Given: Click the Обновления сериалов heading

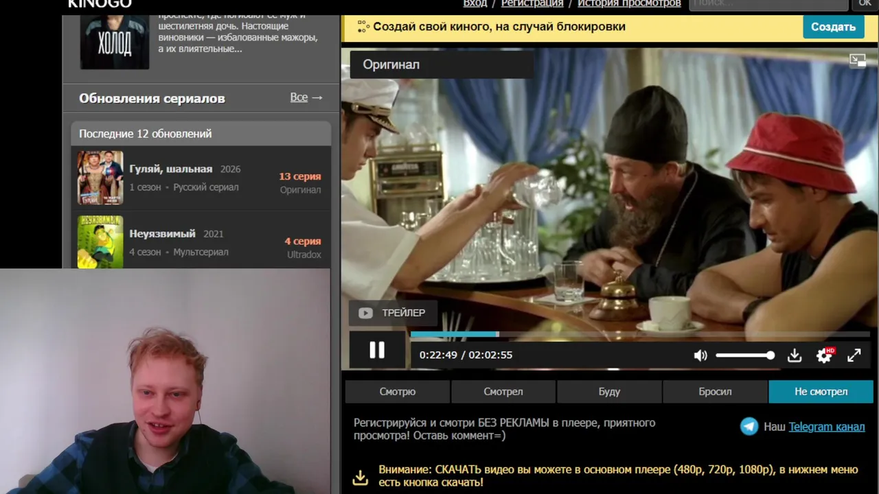Looking at the screenshot, I should [x=152, y=98].
